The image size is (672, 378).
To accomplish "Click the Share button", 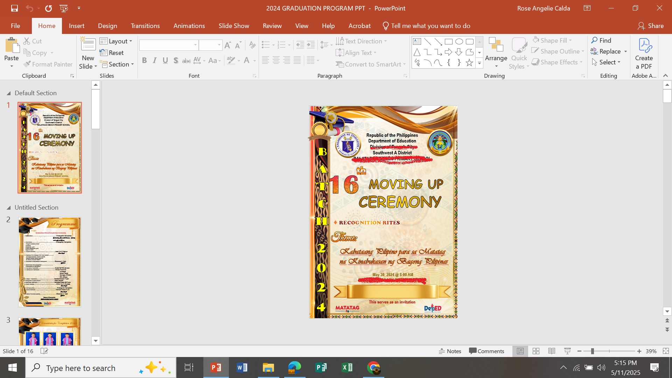I will (x=651, y=26).
